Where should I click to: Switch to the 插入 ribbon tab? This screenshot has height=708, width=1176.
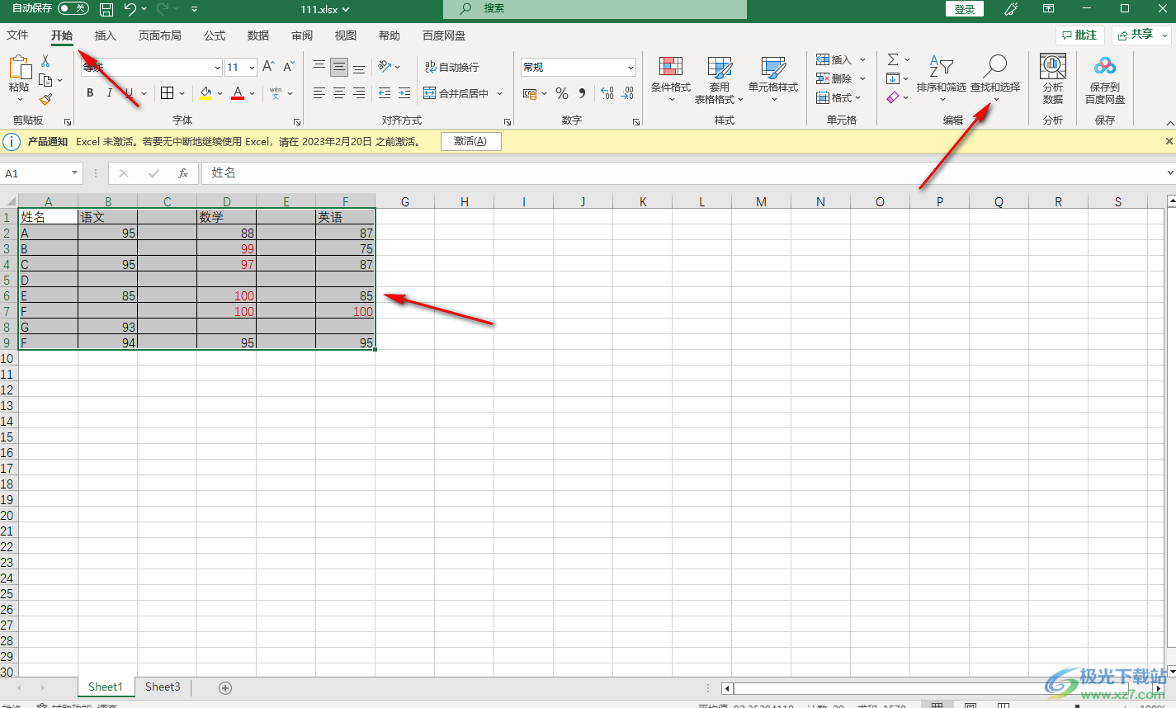(x=106, y=35)
